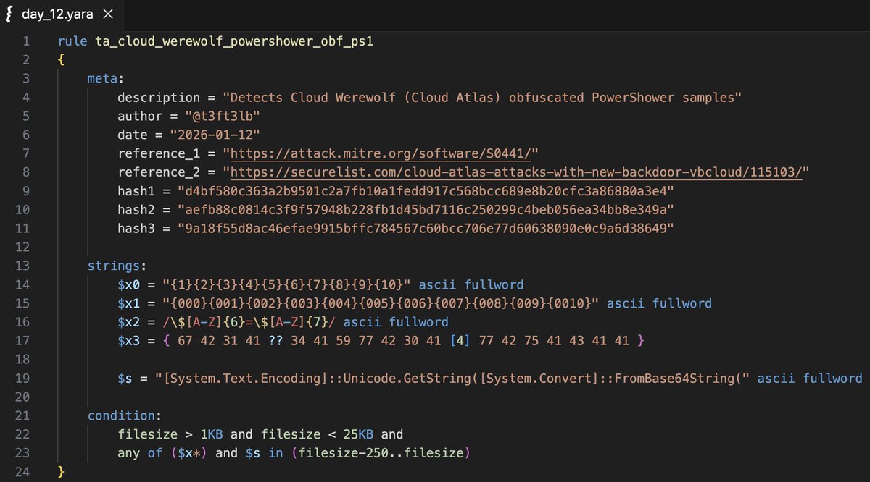Viewport: 870px width, 482px height.
Task: Click the 'filesize > 1KB' condition text
Action: click(171, 434)
